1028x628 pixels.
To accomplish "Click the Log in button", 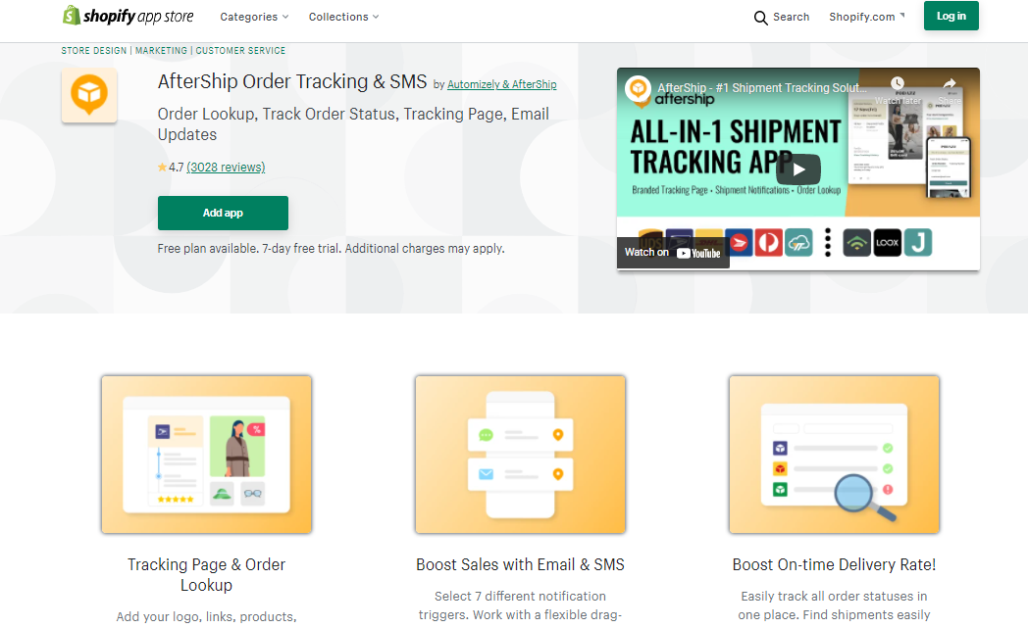I will [951, 16].
